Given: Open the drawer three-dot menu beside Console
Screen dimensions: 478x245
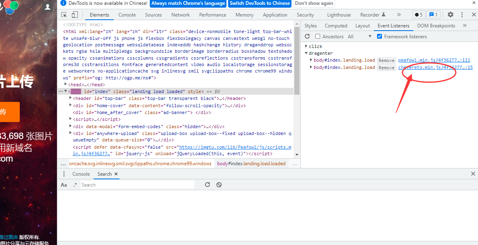Looking at the screenshot, I should (x=64, y=174).
